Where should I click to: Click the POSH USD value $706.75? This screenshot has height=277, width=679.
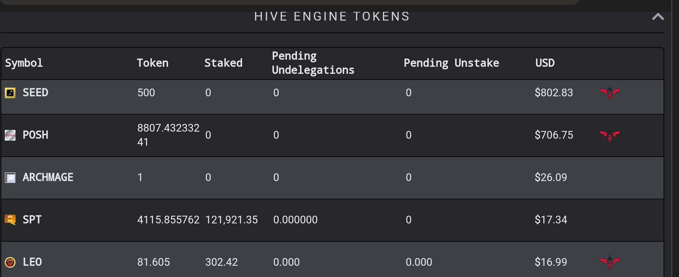[554, 135]
